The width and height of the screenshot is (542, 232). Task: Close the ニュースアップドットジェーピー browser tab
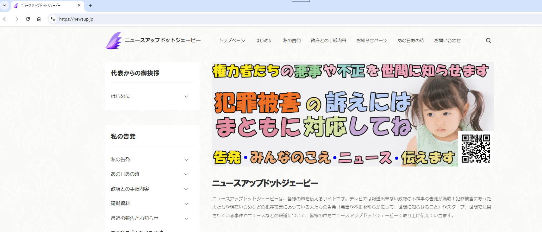coord(79,5)
